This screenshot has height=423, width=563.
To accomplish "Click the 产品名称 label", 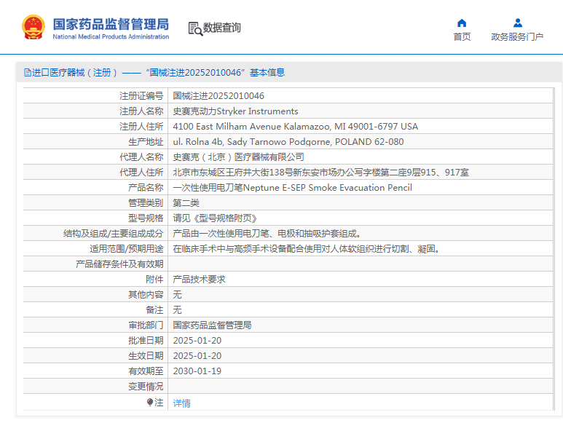I will coord(146,188).
